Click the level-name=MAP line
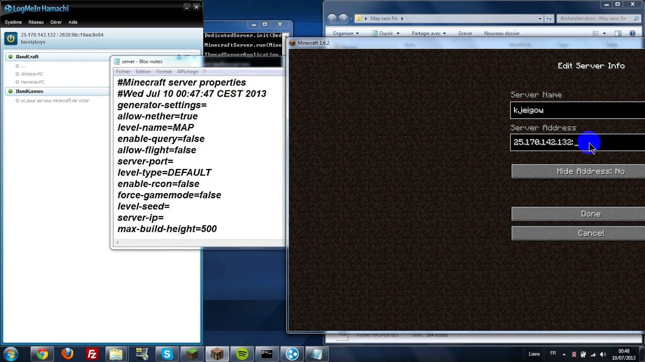The width and height of the screenshot is (645, 362). tap(156, 128)
